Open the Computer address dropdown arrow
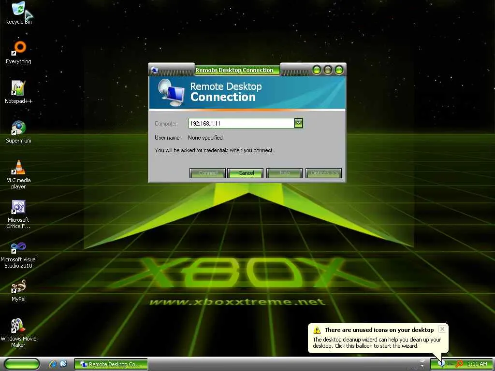This screenshot has width=495, height=371. pyautogui.click(x=298, y=123)
